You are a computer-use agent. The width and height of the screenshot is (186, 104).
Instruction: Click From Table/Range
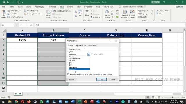pyautogui.click(x=15, y=17)
